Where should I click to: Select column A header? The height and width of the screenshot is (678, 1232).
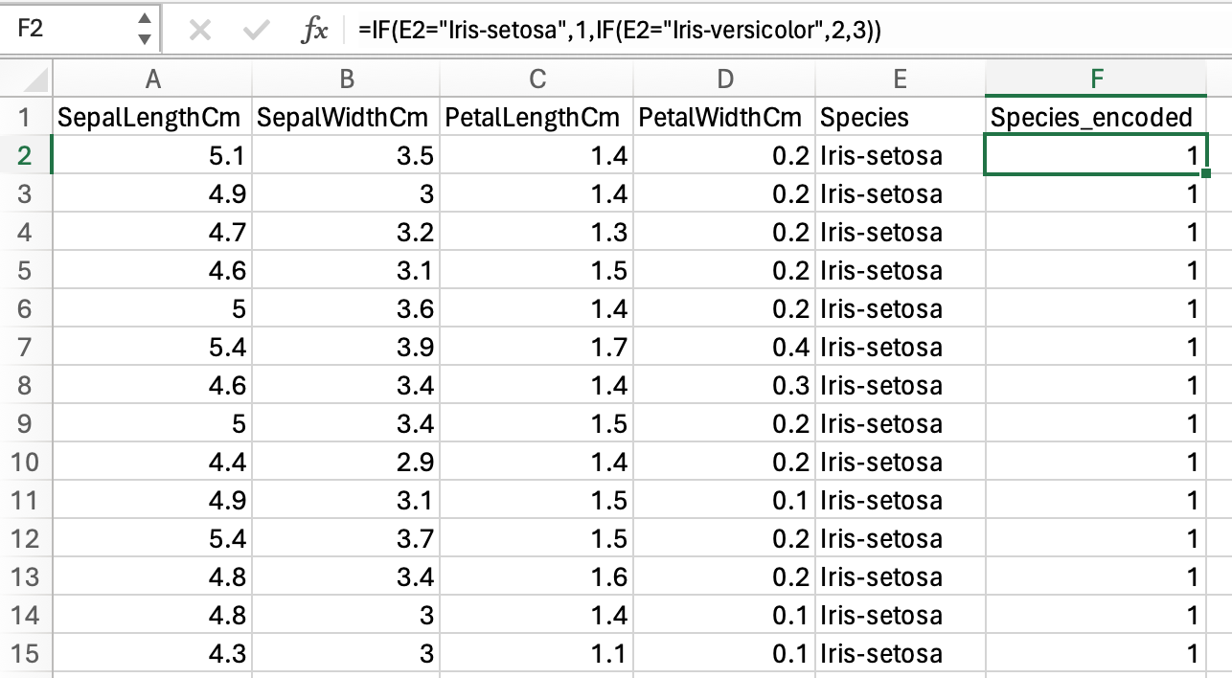pyautogui.click(x=151, y=79)
